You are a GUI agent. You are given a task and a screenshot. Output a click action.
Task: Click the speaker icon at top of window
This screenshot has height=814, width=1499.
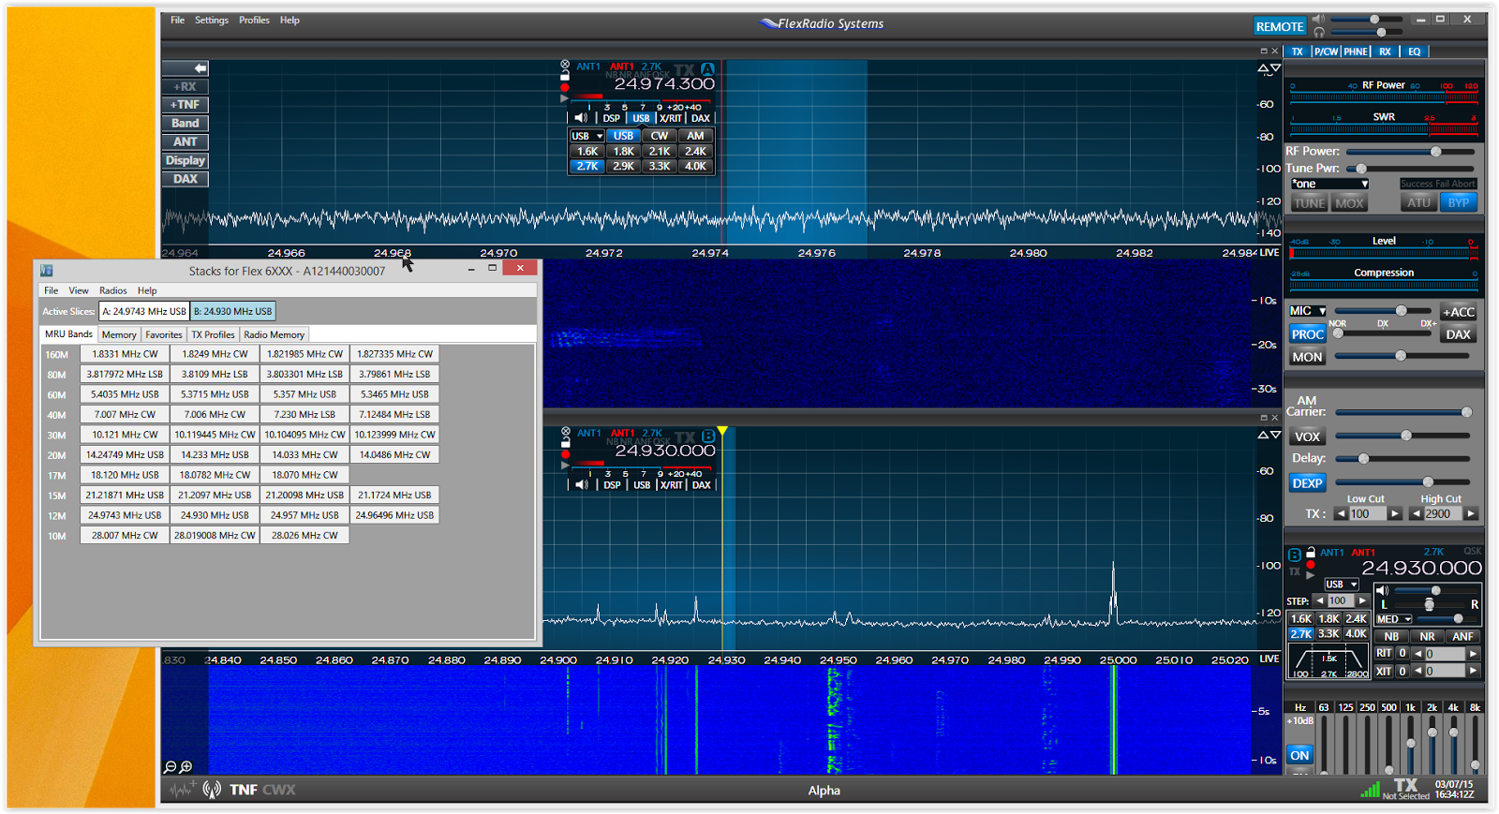[1318, 19]
